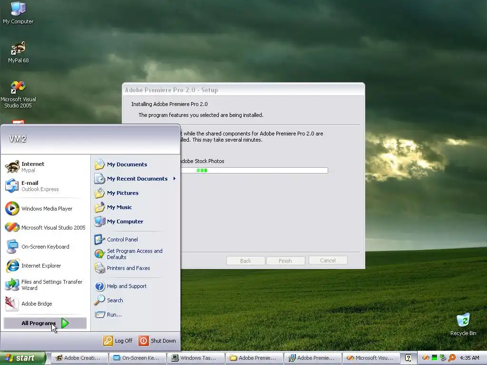Expand My Recent Documents submenu
Screen dimensions: 487x365
(136, 179)
